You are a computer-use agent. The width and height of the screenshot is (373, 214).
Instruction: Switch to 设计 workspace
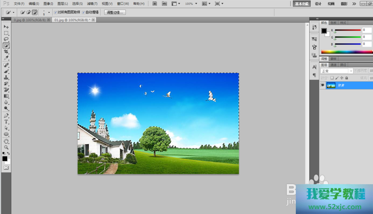click(318, 4)
